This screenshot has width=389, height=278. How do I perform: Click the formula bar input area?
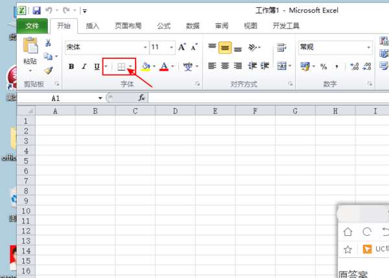click(x=268, y=98)
